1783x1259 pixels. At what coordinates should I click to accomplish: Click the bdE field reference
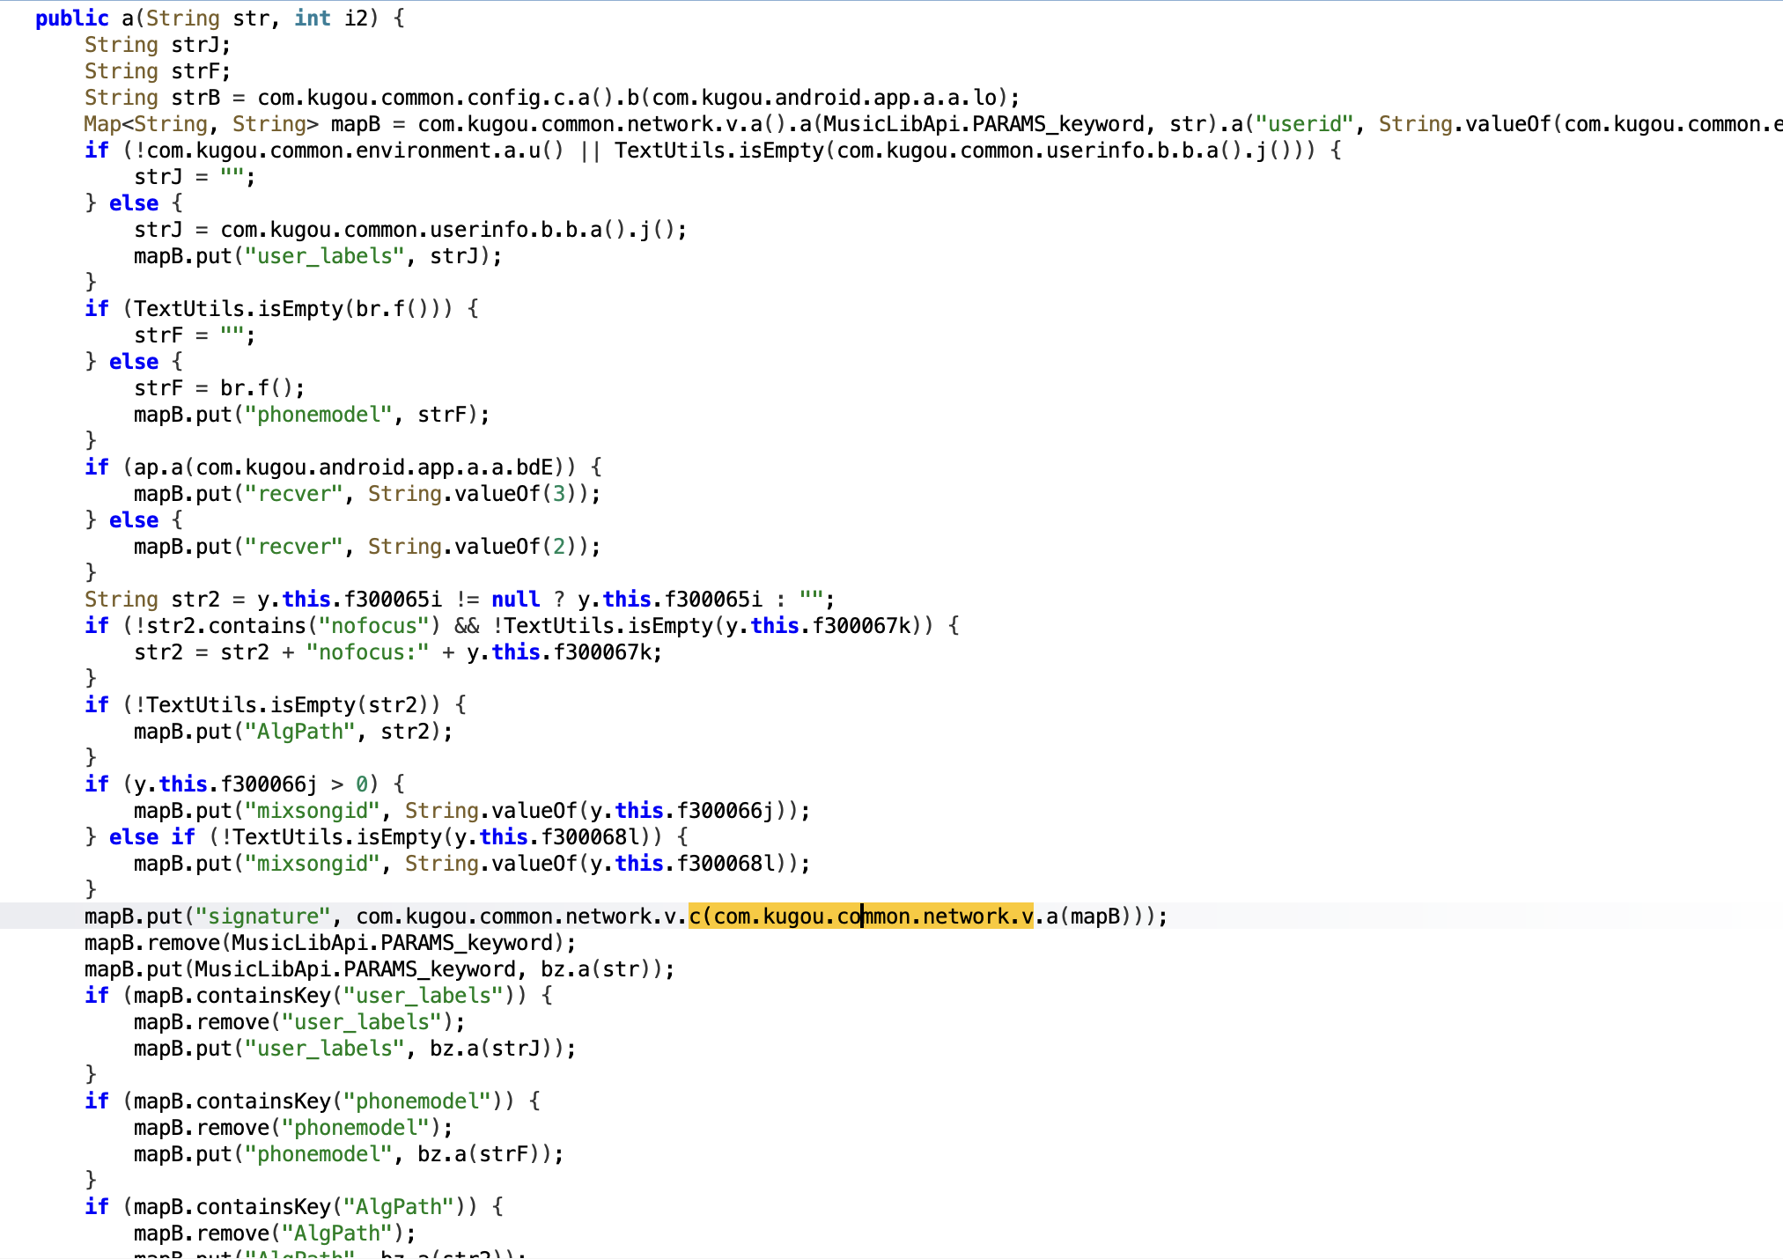pos(534,468)
